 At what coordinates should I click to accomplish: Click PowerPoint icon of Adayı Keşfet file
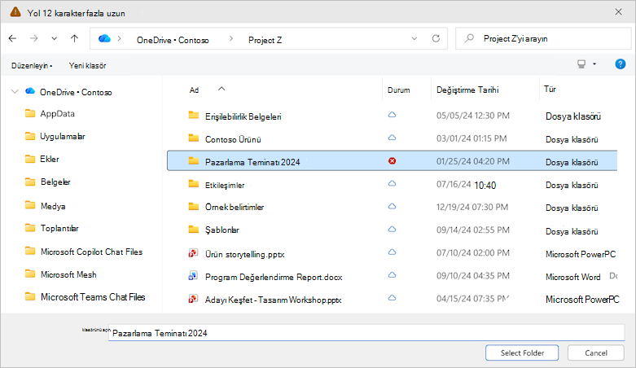(193, 299)
